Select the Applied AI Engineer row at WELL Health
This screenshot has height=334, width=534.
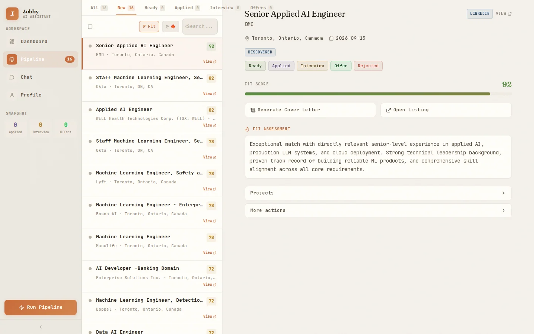coord(152,117)
